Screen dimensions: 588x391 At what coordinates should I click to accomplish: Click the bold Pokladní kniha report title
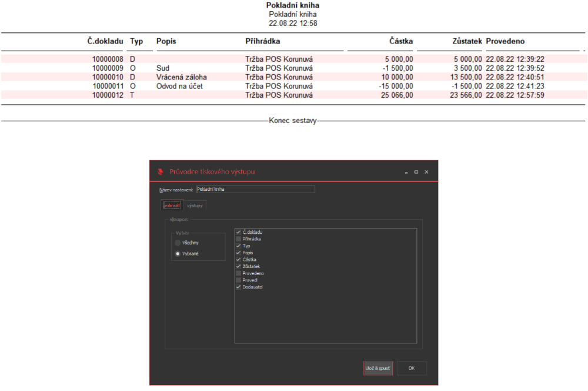(x=293, y=5)
